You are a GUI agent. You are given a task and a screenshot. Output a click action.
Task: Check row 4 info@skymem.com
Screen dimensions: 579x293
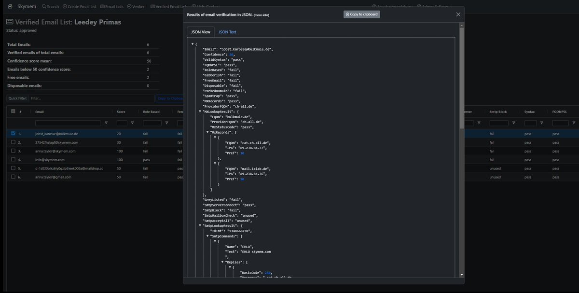coord(14,159)
